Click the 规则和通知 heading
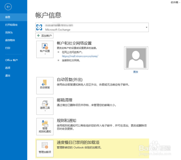181x160 pixels. click(x=67, y=121)
